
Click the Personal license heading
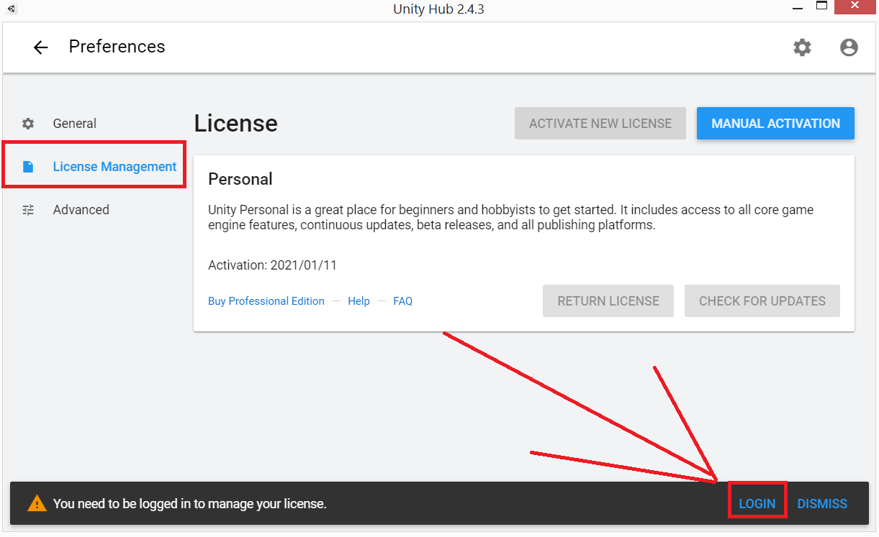[x=240, y=179]
